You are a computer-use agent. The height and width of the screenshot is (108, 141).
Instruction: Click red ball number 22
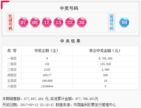pos(70,22)
